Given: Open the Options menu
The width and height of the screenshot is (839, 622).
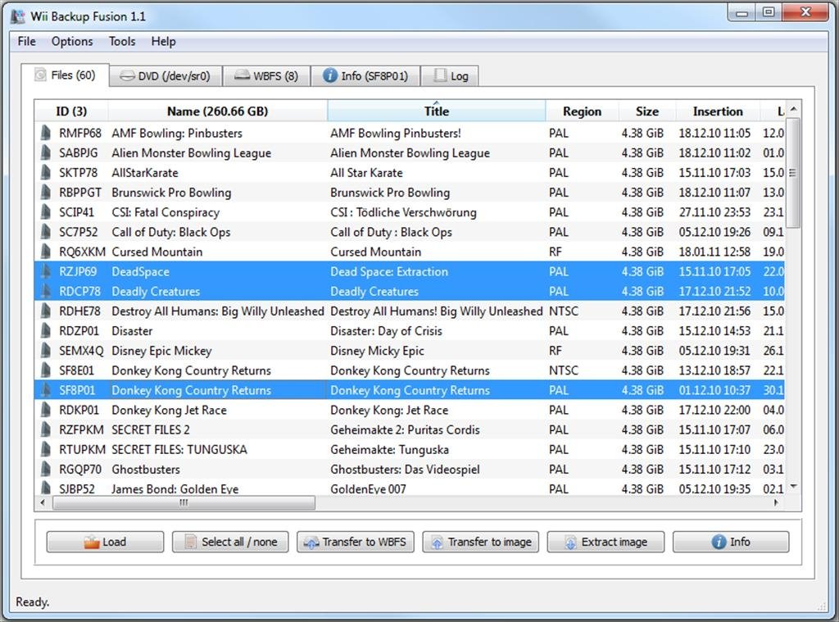Looking at the screenshot, I should click(x=72, y=41).
